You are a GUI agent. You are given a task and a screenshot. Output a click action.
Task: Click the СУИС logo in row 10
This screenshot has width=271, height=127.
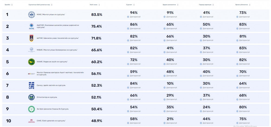[31, 121]
